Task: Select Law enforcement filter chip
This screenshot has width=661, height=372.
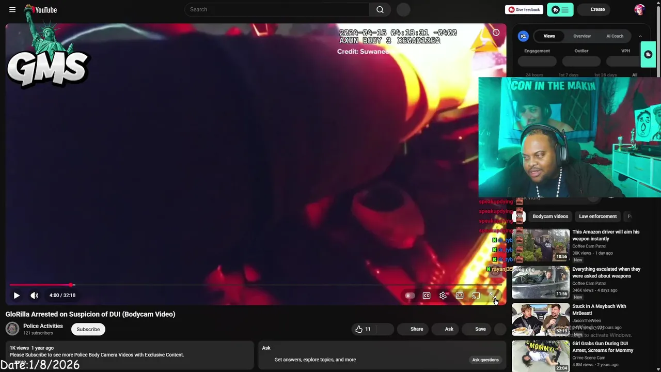Action: coord(597,216)
